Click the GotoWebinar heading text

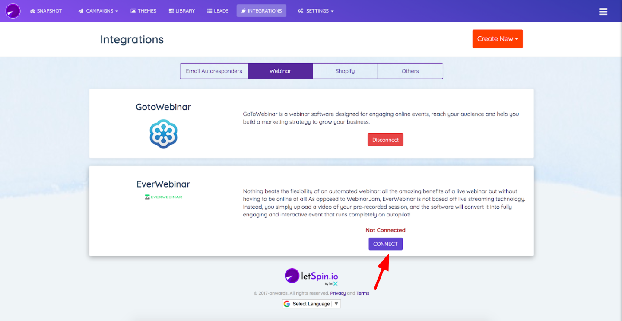[163, 107]
